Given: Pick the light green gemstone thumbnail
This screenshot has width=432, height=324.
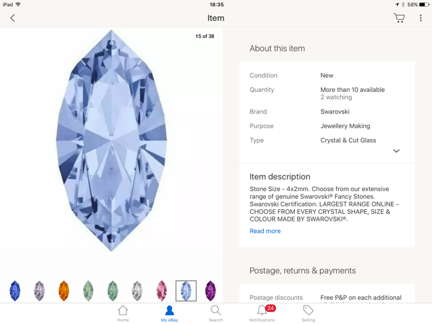Looking at the screenshot, I should tap(88, 291).
